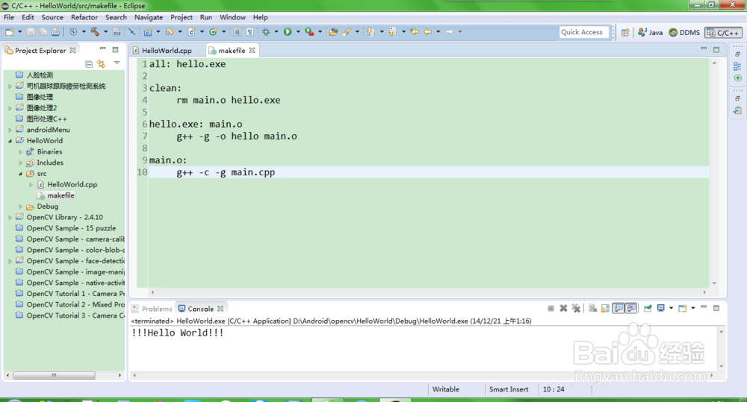Viewport: 747px width, 402px height.
Task: Click the Last Edit Location icon
Action: [x=415, y=32]
